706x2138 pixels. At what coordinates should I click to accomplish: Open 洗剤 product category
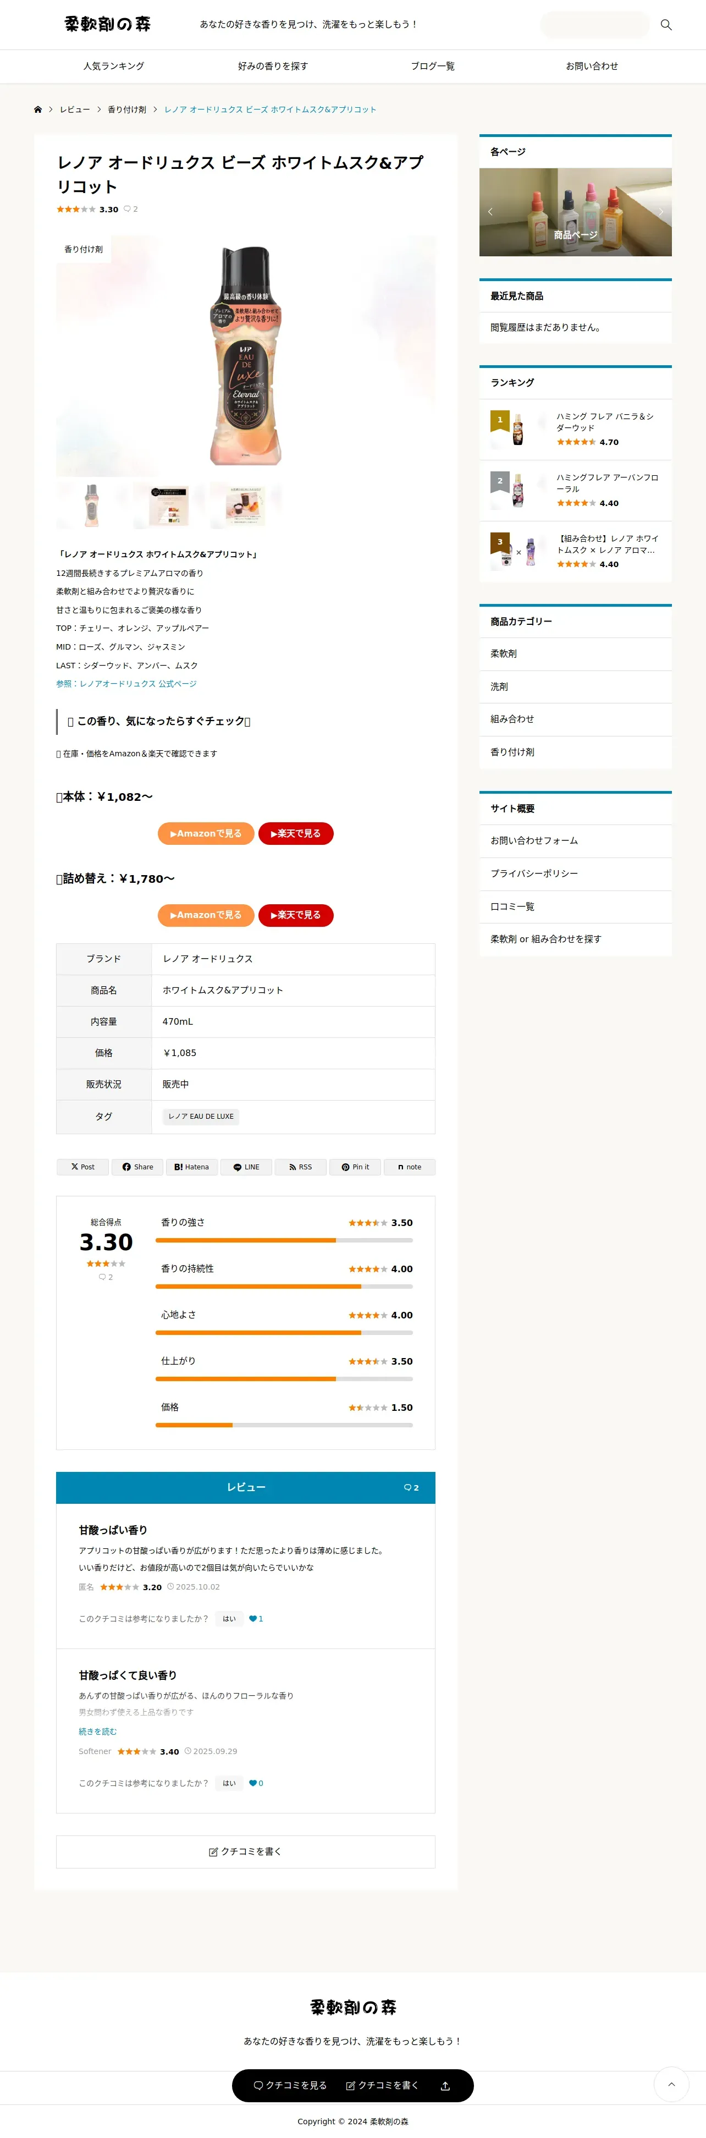click(x=576, y=687)
